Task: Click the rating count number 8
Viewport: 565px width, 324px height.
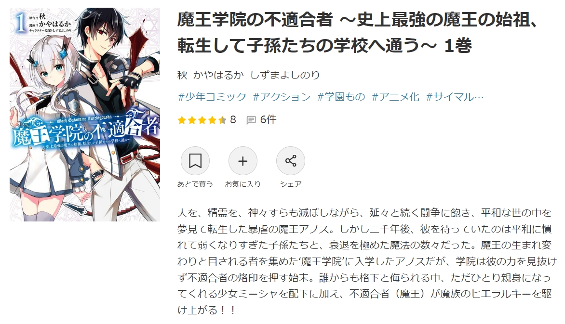Action: pyautogui.click(x=233, y=119)
